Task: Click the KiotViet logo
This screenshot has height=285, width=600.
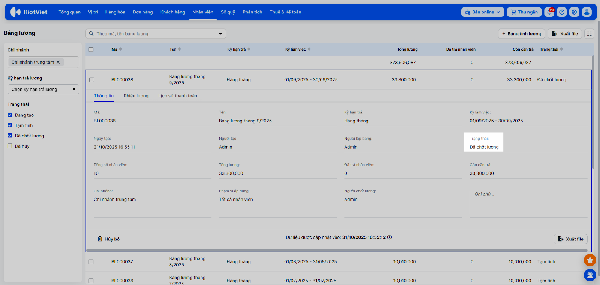Action: click(x=29, y=12)
